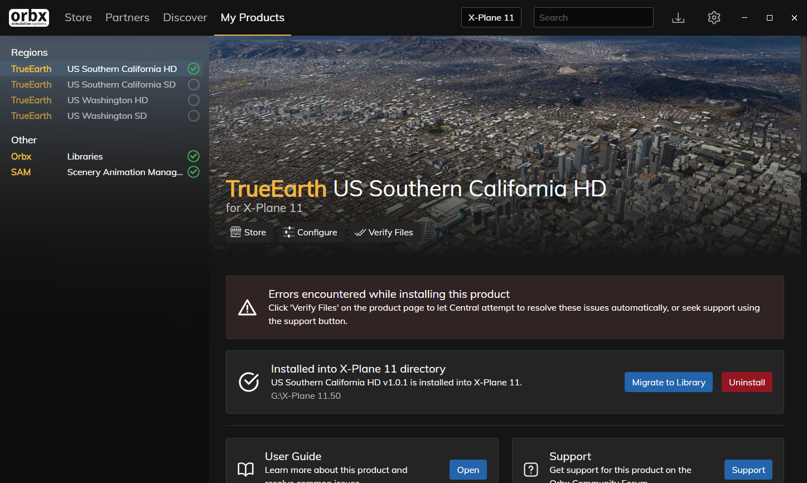Toggle empty circle for US Washington HD
Viewport: 807px width, 483px height.
click(194, 100)
